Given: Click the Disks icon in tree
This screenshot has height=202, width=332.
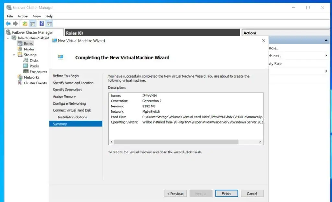Looking at the screenshot, I should point(26,60).
